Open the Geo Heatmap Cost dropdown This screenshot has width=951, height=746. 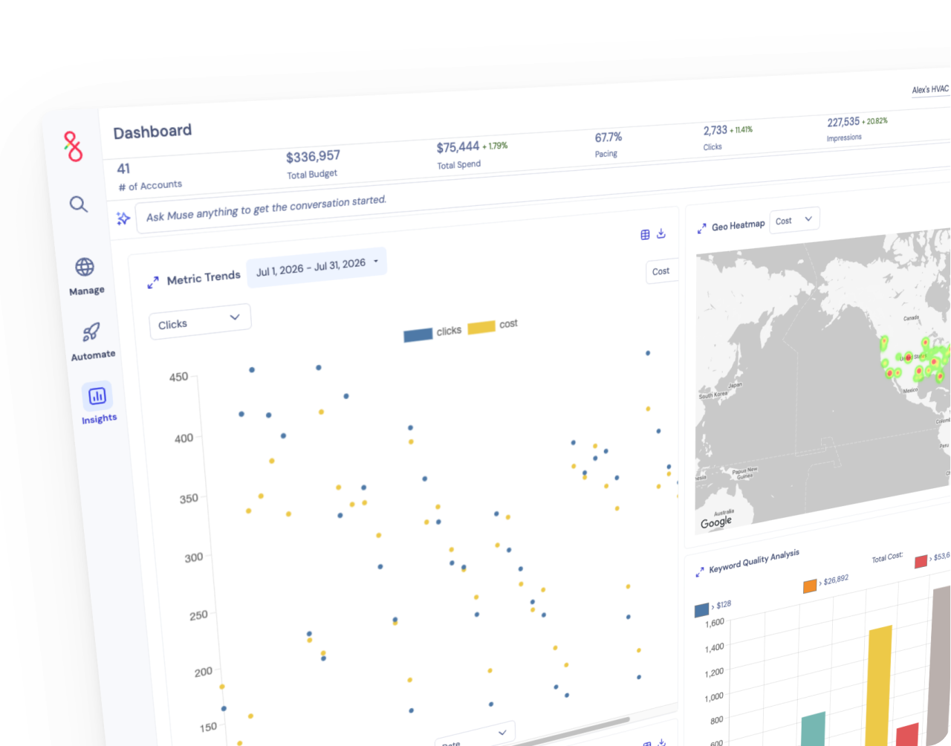pyautogui.click(x=794, y=220)
